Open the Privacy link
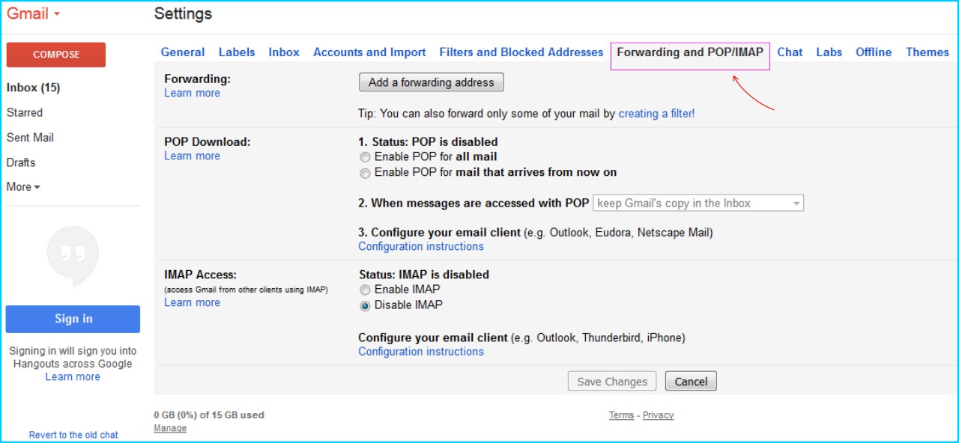959x443 pixels. [x=658, y=415]
